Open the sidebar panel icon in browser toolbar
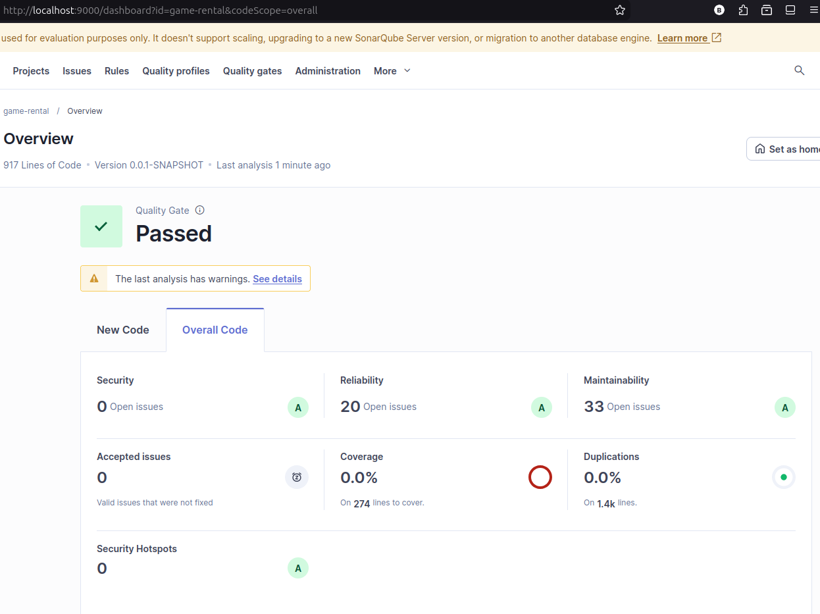The height and width of the screenshot is (614, 820). coord(790,11)
